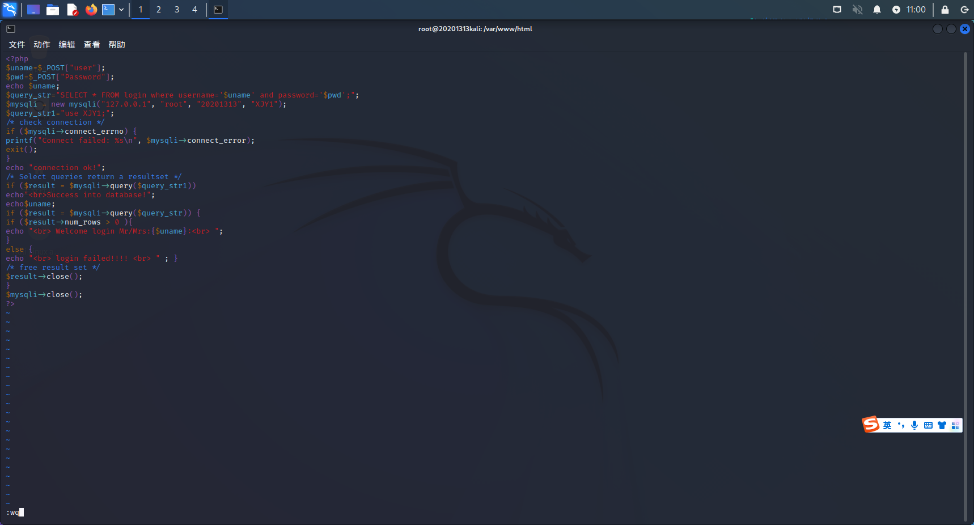Screen dimensions: 974x525
Task: Open the Sogou skin shirt icon
Action: (942, 425)
